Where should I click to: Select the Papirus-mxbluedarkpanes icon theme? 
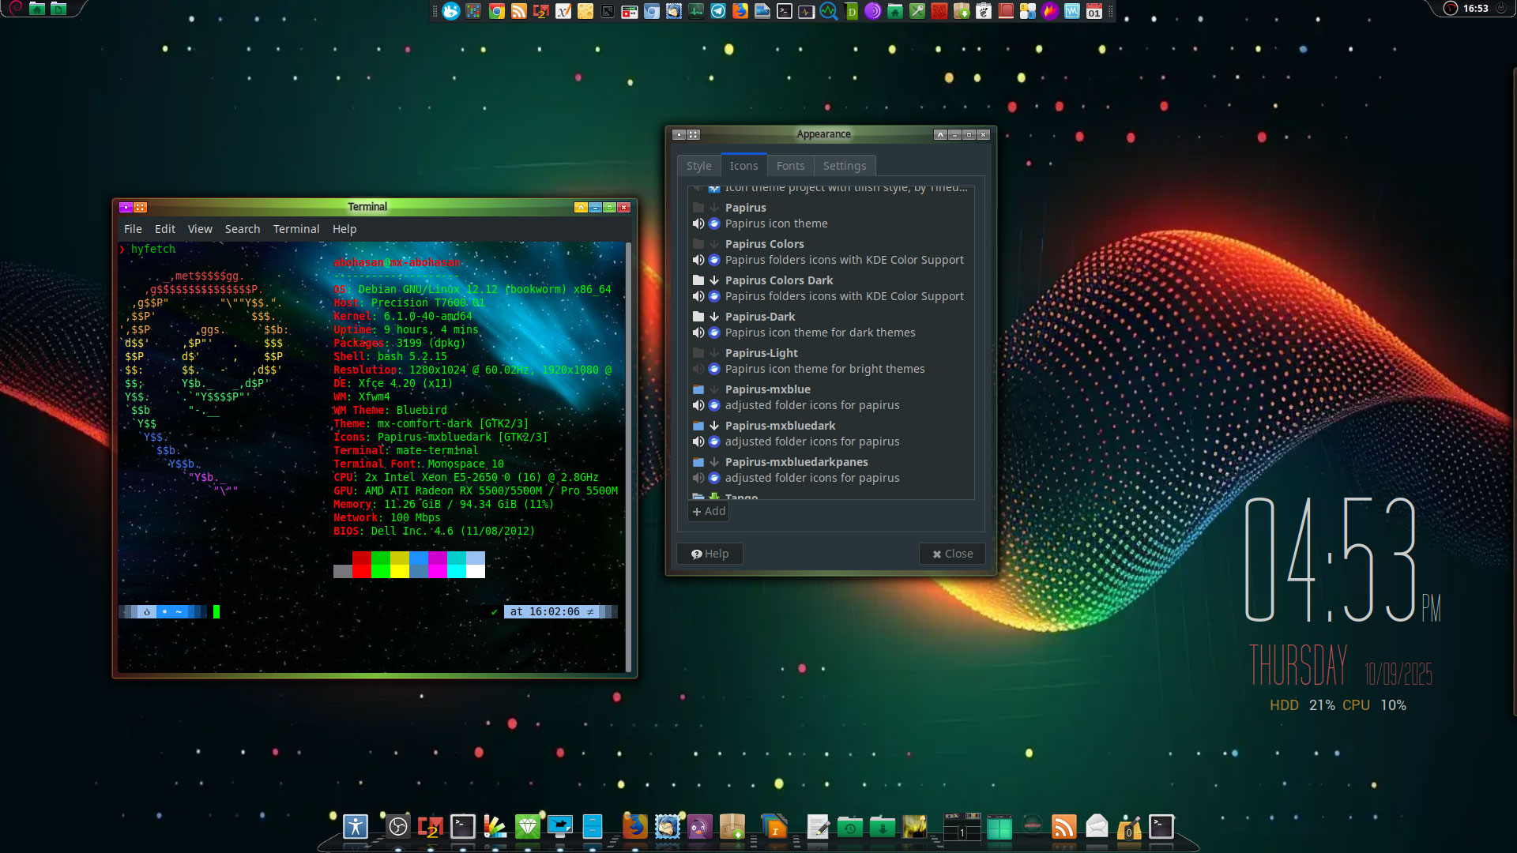point(796,462)
